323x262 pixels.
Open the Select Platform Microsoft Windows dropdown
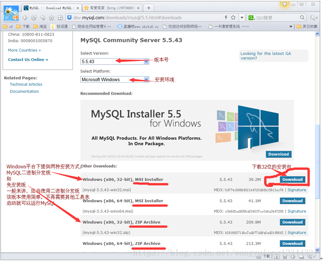click(115, 79)
